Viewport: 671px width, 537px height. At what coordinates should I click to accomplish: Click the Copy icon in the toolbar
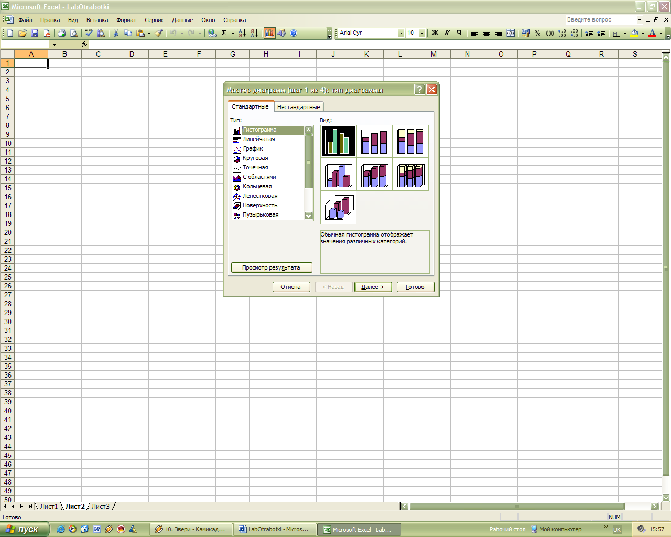[x=128, y=33]
